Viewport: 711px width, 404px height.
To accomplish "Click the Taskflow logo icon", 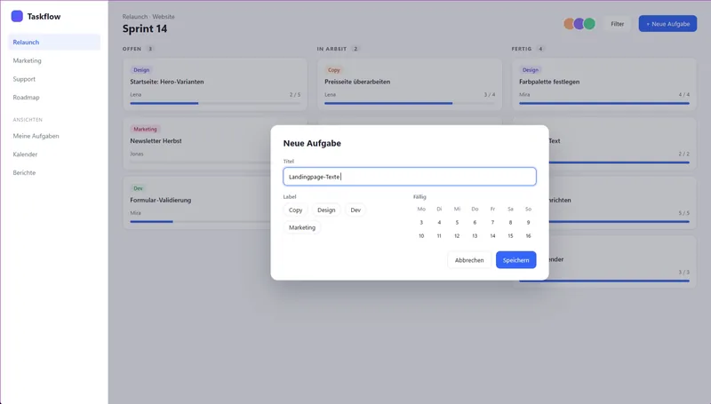I will pyautogui.click(x=17, y=16).
